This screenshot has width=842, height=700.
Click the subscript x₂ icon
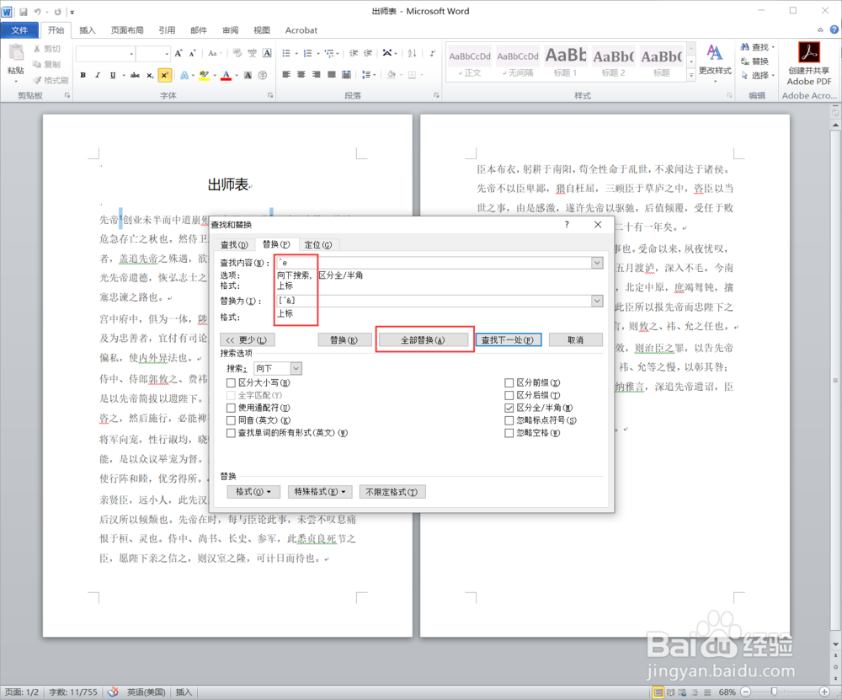tap(148, 74)
